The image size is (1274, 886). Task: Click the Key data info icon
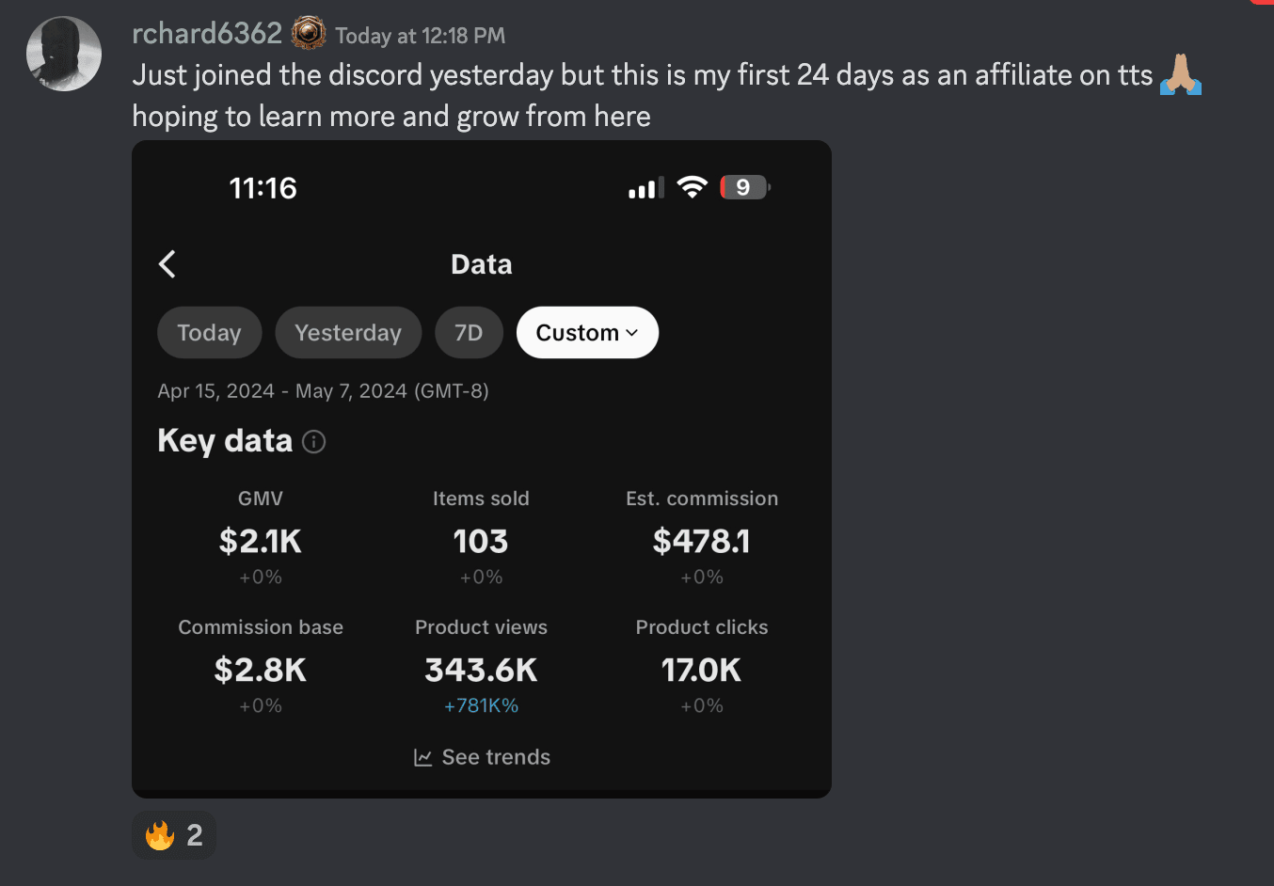pos(314,441)
